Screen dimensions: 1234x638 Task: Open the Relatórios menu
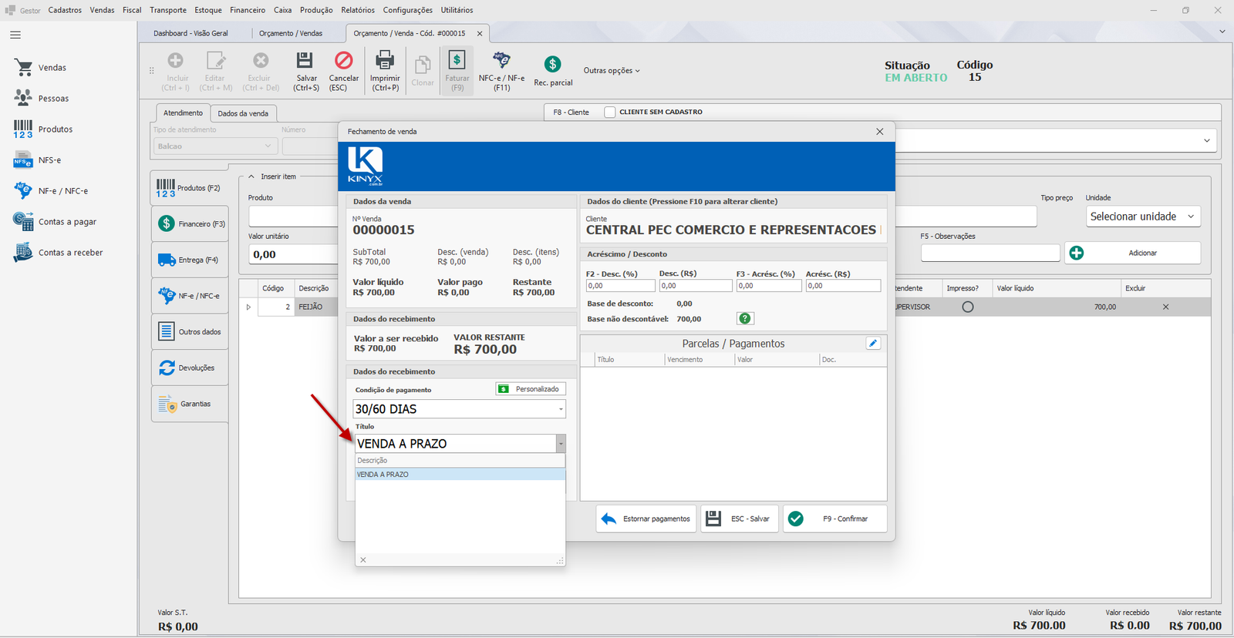tap(358, 10)
